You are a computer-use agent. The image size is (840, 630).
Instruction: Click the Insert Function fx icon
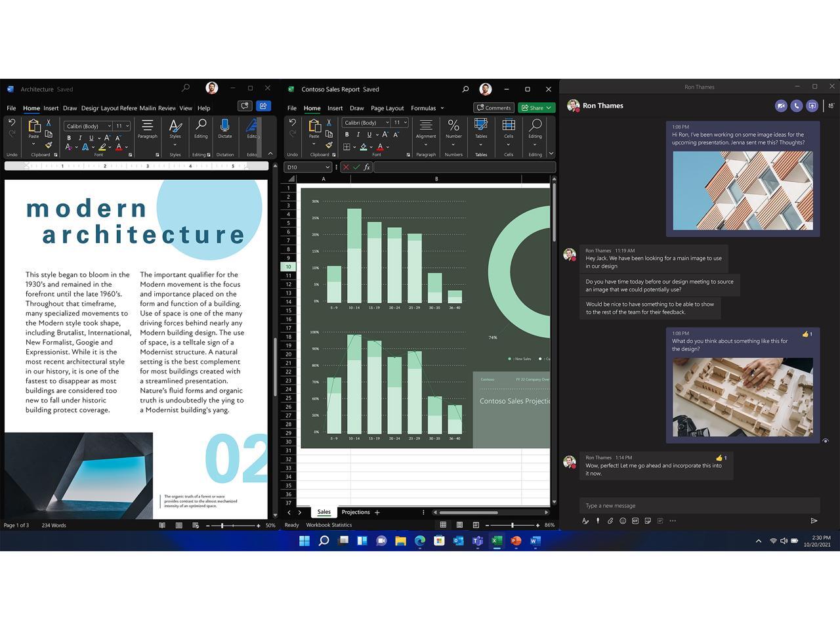pos(367,167)
